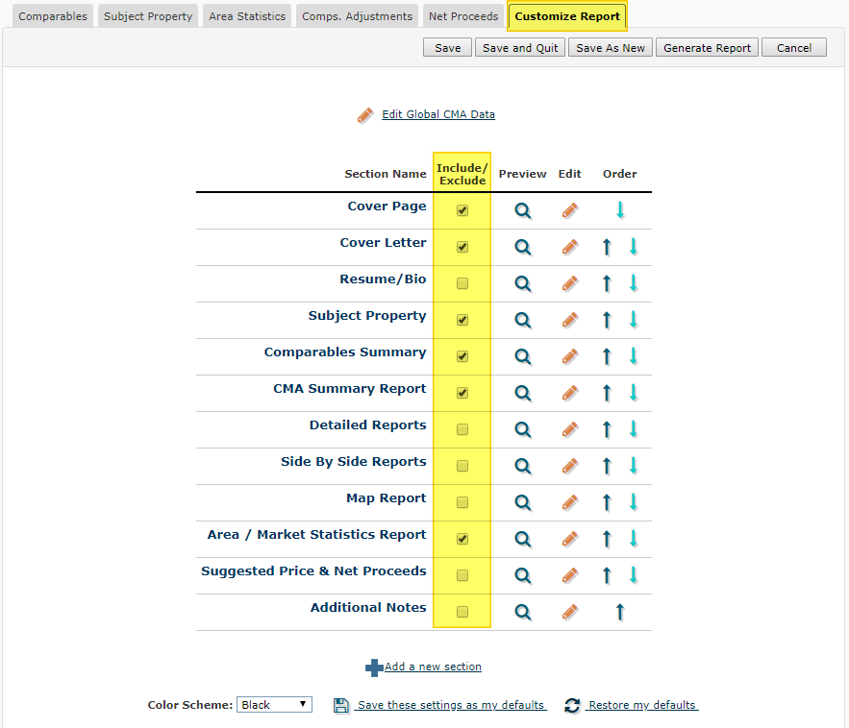The height and width of the screenshot is (728, 849).
Task: Select the Comps. Adjustments tab
Action: pyautogui.click(x=357, y=16)
